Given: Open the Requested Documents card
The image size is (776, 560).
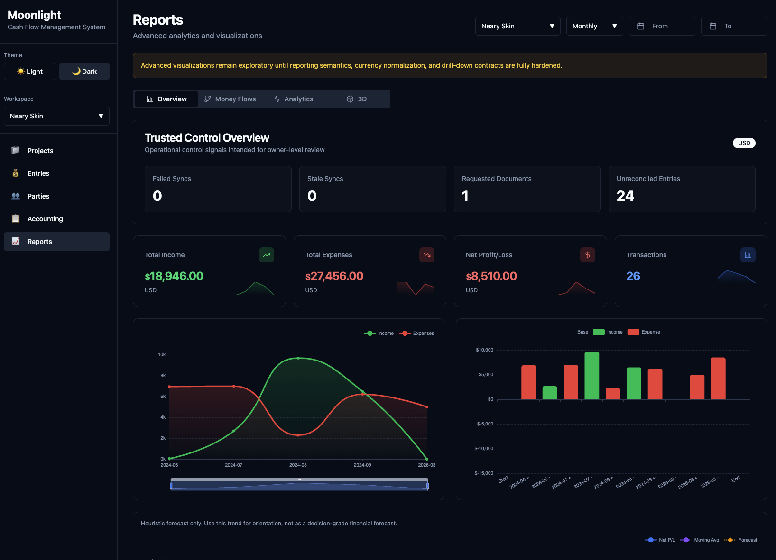Looking at the screenshot, I should 527,189.
